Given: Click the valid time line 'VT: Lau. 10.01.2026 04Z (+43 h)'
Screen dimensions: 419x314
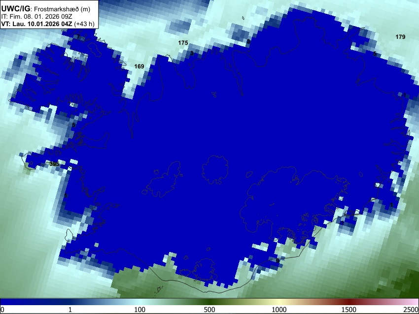Looking at the screenshot, I should (x=48, y=24).
